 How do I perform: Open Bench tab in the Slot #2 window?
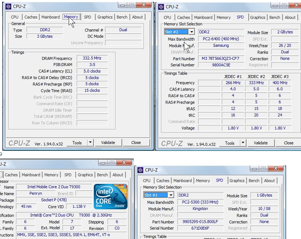274,17
